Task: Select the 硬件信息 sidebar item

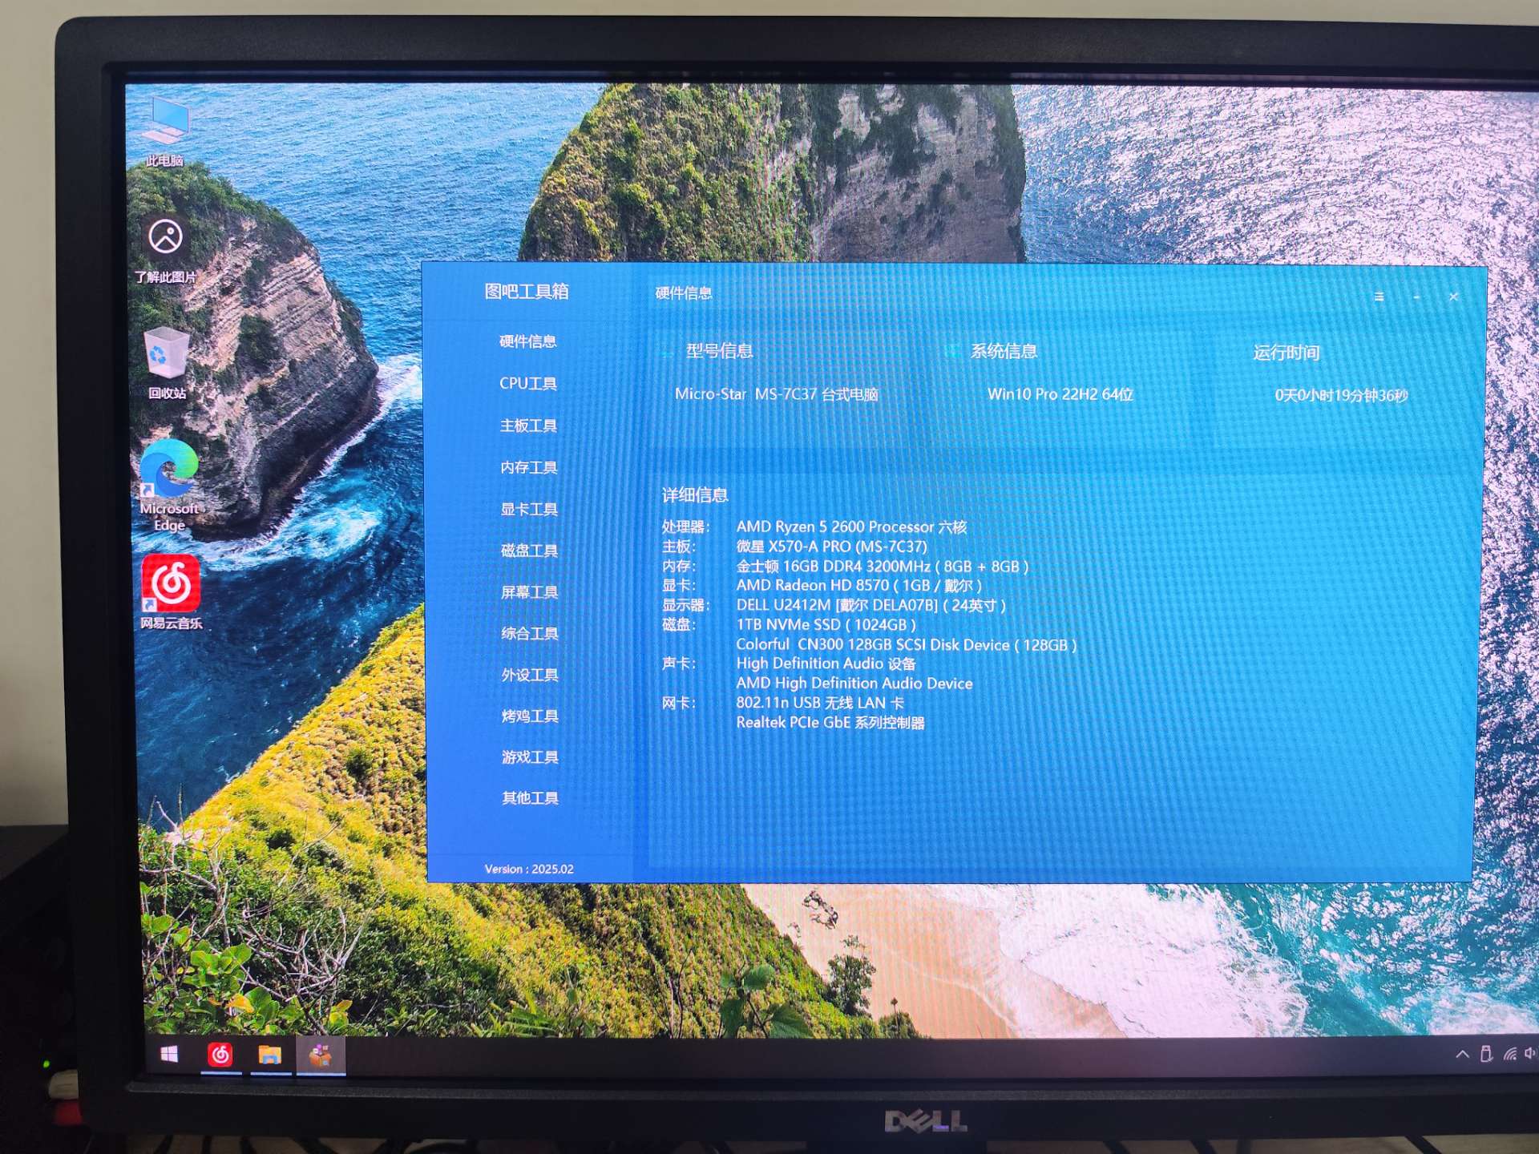Action: coord(527,341)
